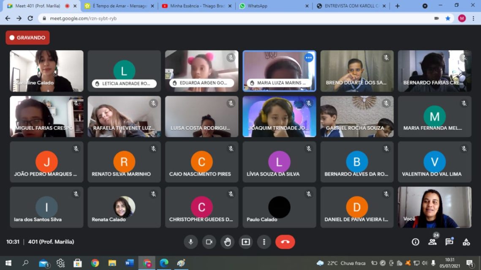The image size is (481, 270).
Task: Click João Pedro Marques avatar tile
Action: pyautogui.click(x=46, y=162)
